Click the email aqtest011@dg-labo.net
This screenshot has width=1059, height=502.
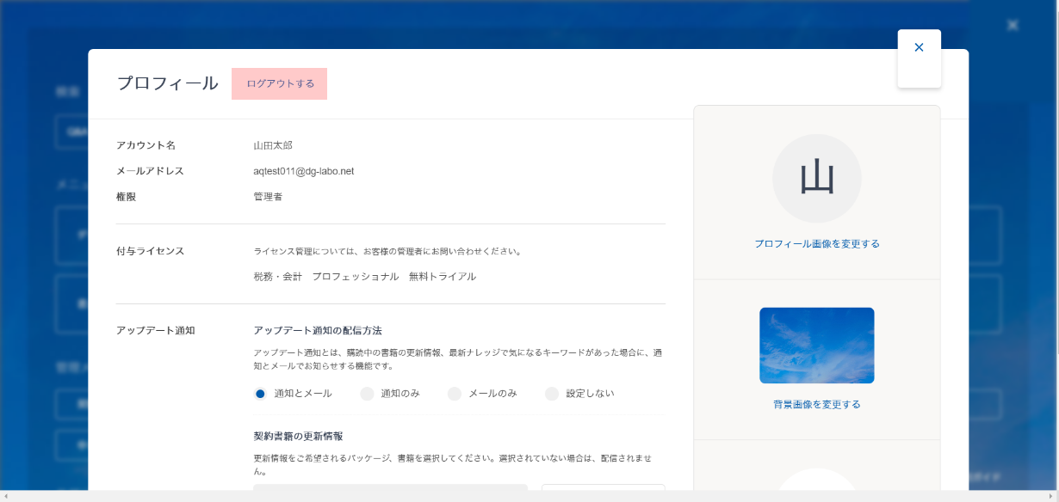[x=304, y=171]
